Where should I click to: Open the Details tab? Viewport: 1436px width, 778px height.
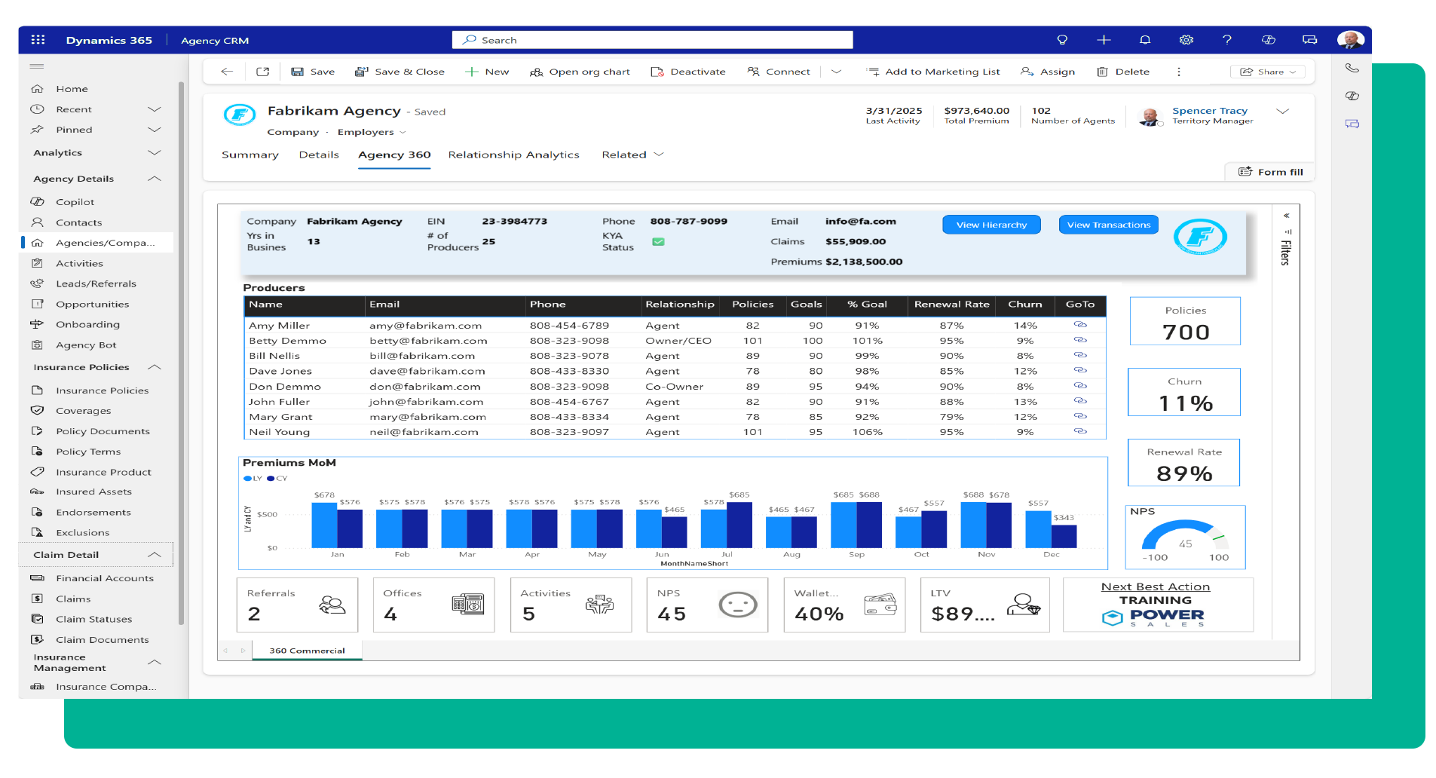[318, 155]
